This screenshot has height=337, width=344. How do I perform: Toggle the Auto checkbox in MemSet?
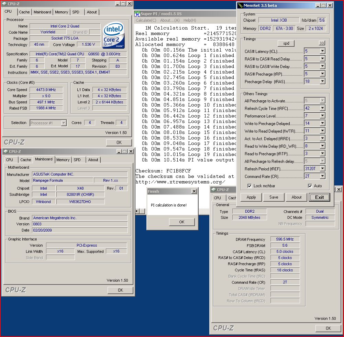[310, 186]
